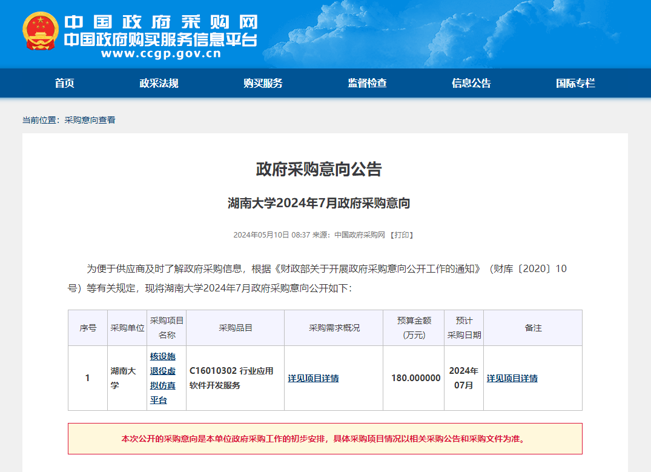Click the red notice text 本次公开的采购意向
651x472 pixels.
pos(325,439)
